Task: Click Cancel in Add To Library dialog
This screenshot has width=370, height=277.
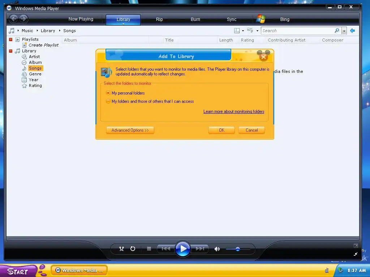Action: pyautogui.click(x=251, y=130)
